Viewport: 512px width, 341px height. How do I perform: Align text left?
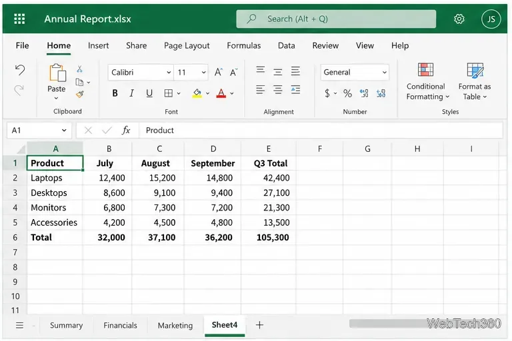(260, 89)
